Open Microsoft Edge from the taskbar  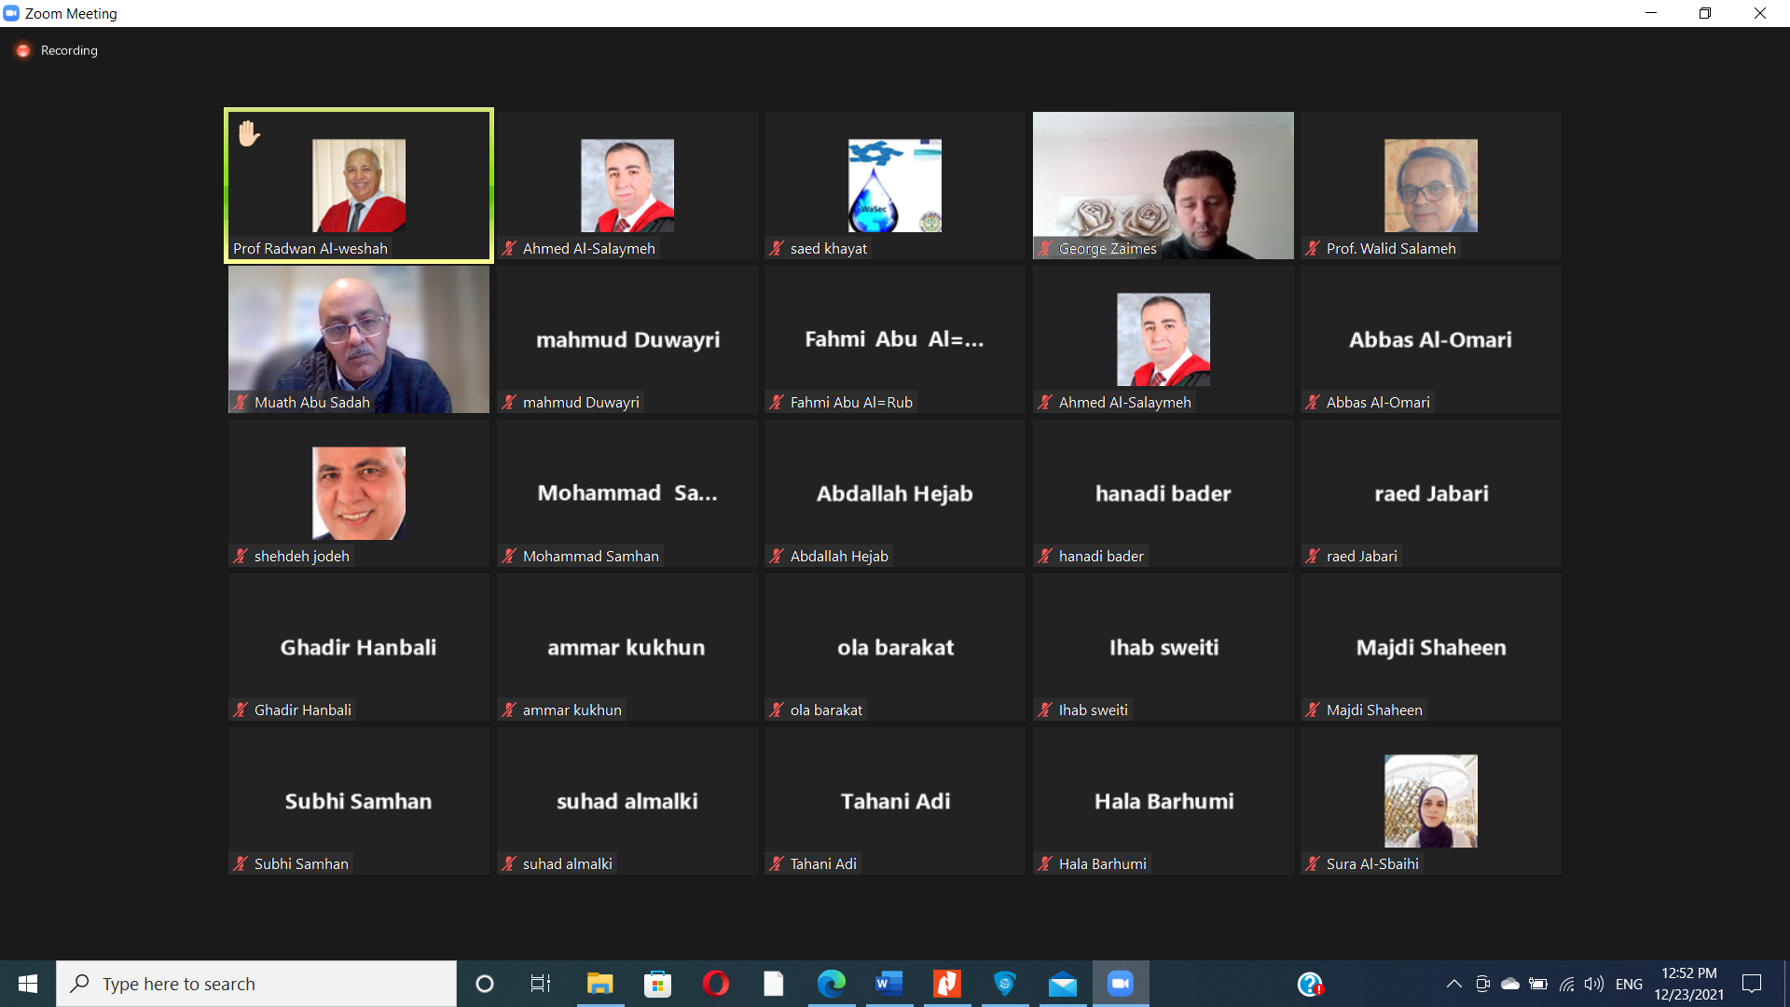(832, 984)
